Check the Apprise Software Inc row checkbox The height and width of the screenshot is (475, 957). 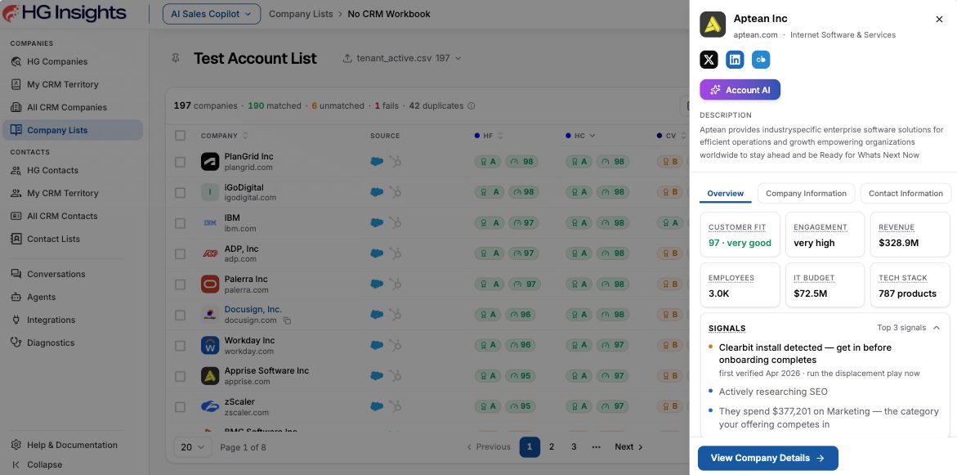pyautogui.click(x=180, y=376)
